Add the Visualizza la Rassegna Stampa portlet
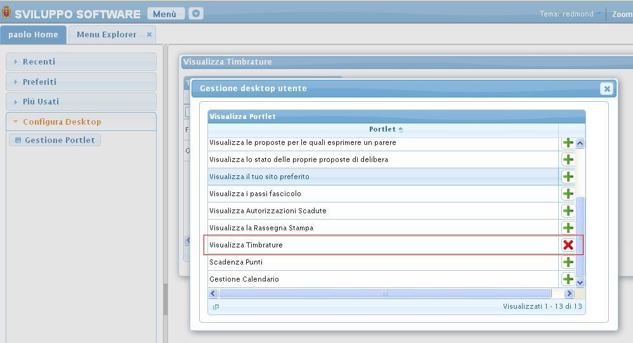The image size is (633, 343). [x=568, y=228]
